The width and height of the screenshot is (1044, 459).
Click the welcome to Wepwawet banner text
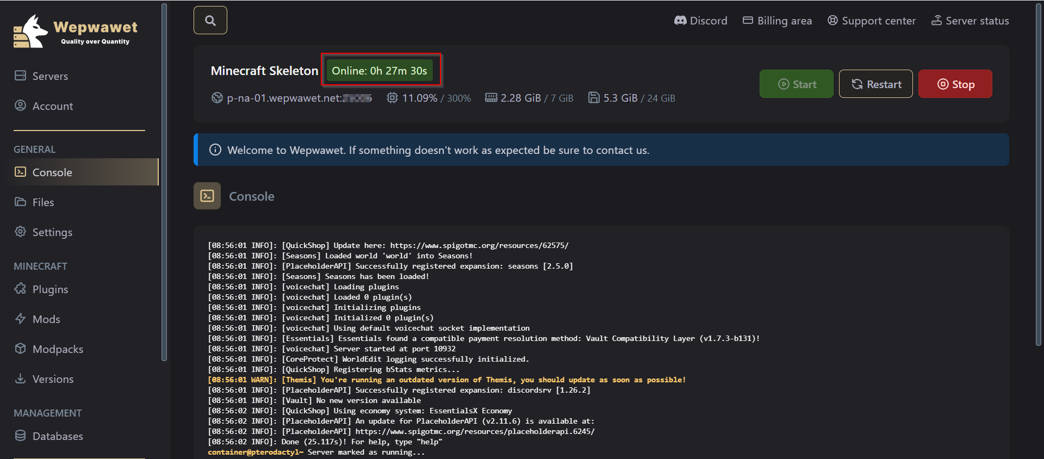click(x=438, y=150)
